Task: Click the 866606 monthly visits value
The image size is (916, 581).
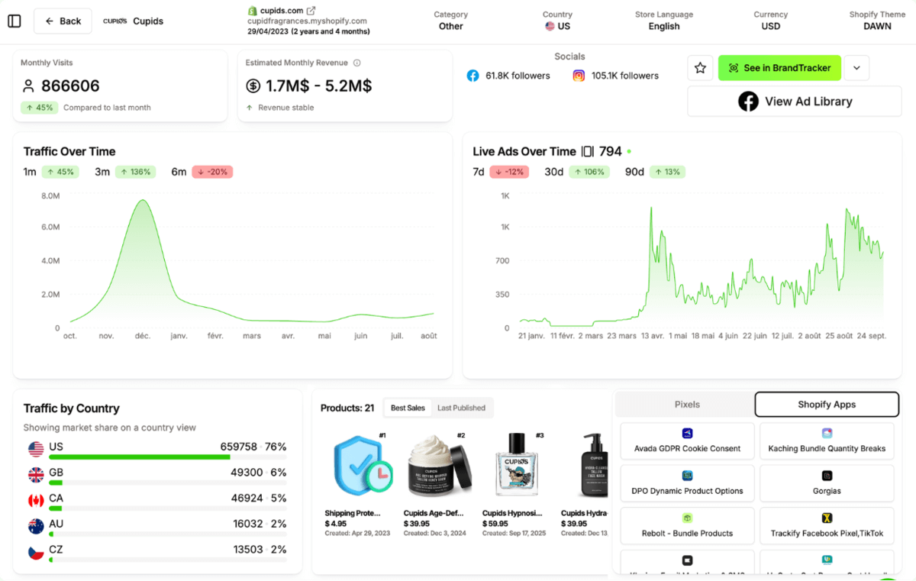Action: point(70,86)
